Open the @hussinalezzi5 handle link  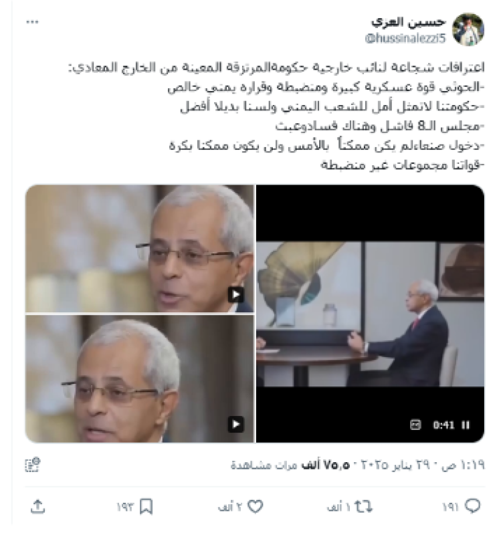pyautogui.click(x=405, y=38)
